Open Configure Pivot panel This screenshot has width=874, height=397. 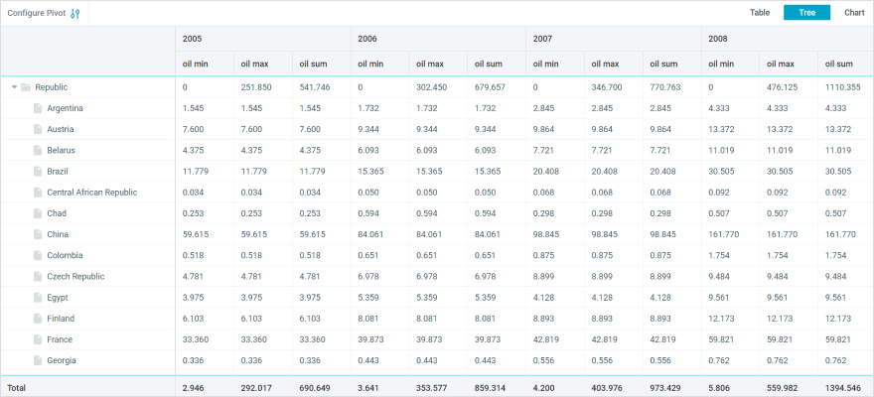pos(37,13)
